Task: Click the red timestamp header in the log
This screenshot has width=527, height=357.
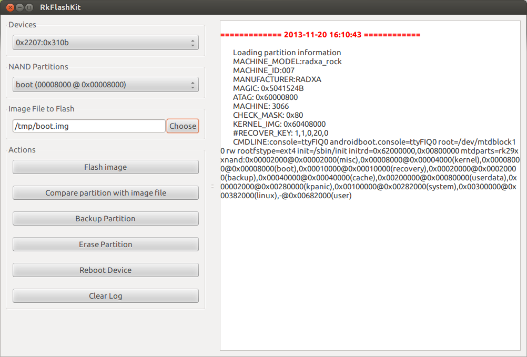Action: (x=321, y=34)
